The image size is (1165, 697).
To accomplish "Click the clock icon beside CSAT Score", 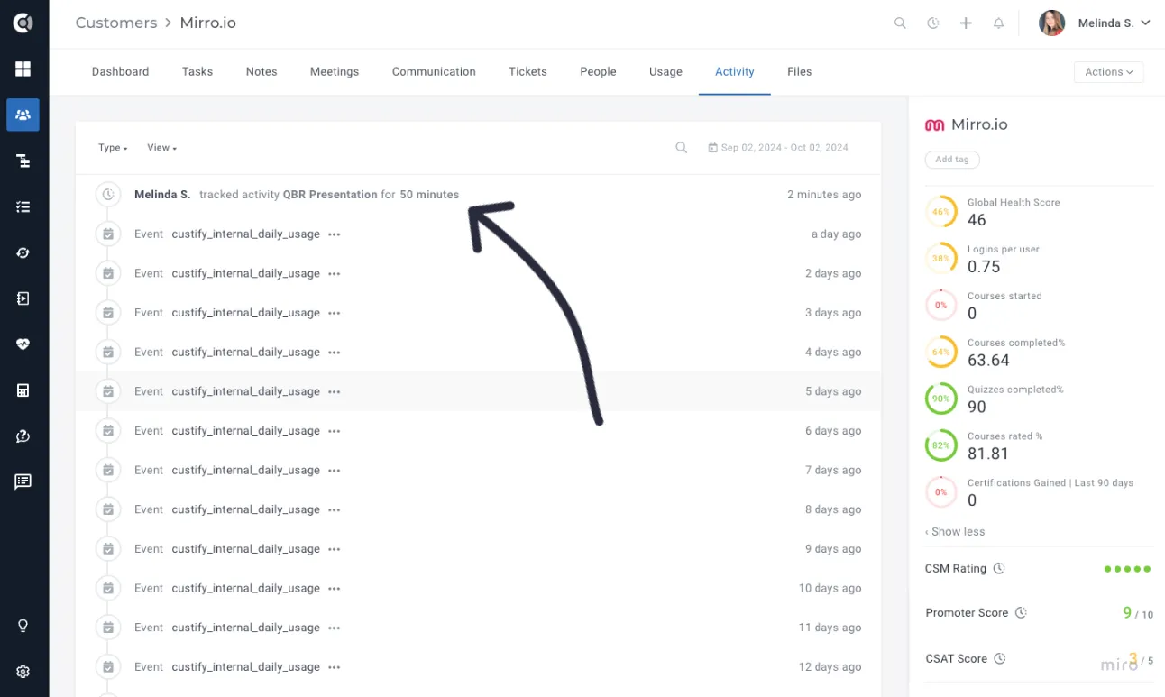I will (1000, 659).
